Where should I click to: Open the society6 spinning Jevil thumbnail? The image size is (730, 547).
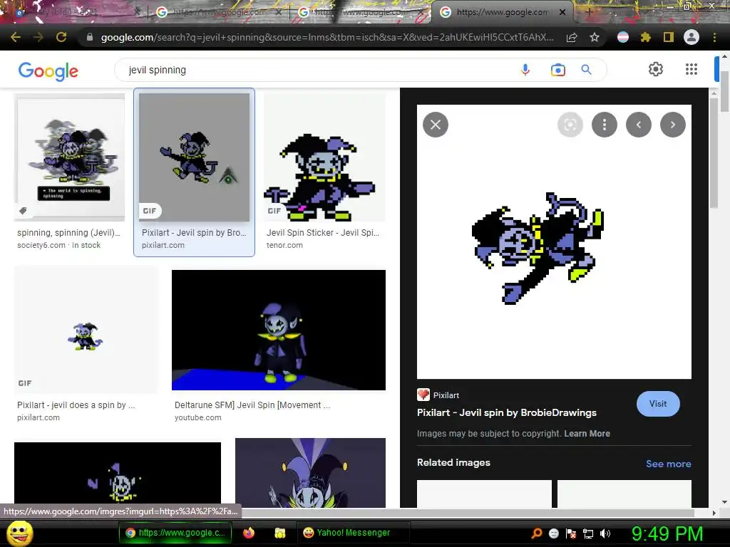click(x=69, y=157)
